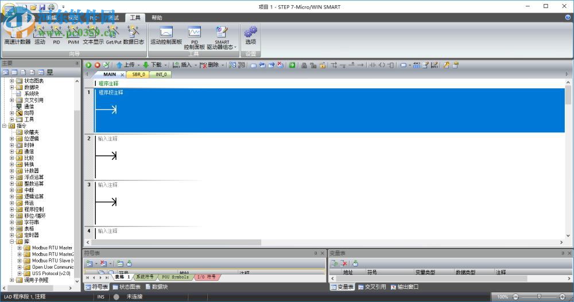Open the 上传 dropdown arrow

point(139,65)
